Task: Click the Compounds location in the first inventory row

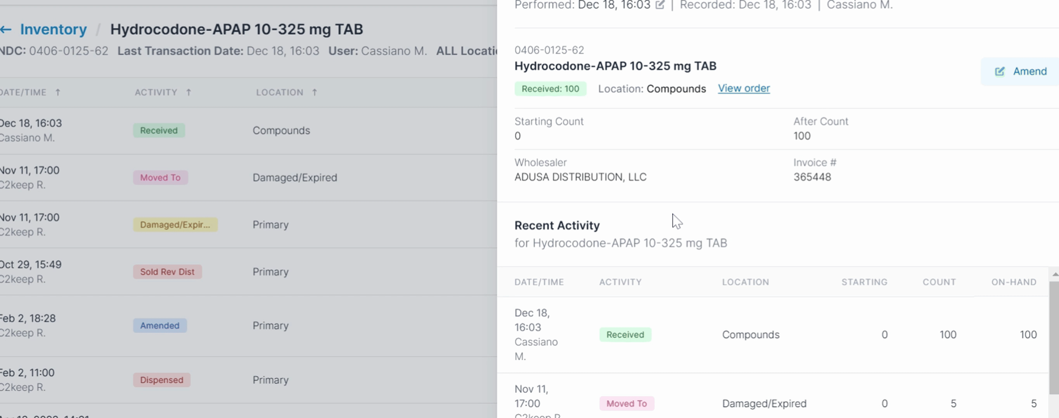Action: [x=281, y=130]
